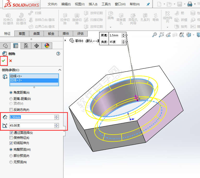200x178 pixels.
Task: Open the DimXpertManager crosshair tab icon
Action: pyautogui.click(x=37, y=46)
